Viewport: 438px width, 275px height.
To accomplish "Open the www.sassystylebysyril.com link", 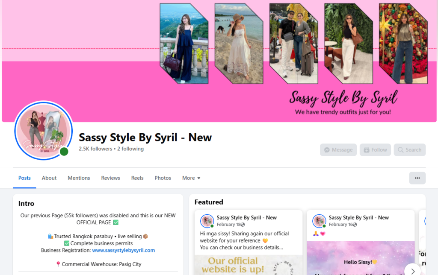I will pyautogui.click(x=123, y=250).
